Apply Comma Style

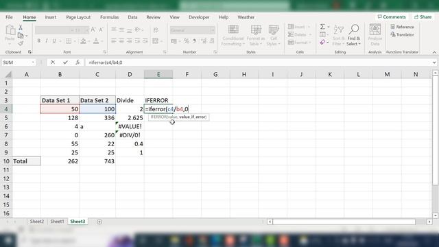[195, 41]
